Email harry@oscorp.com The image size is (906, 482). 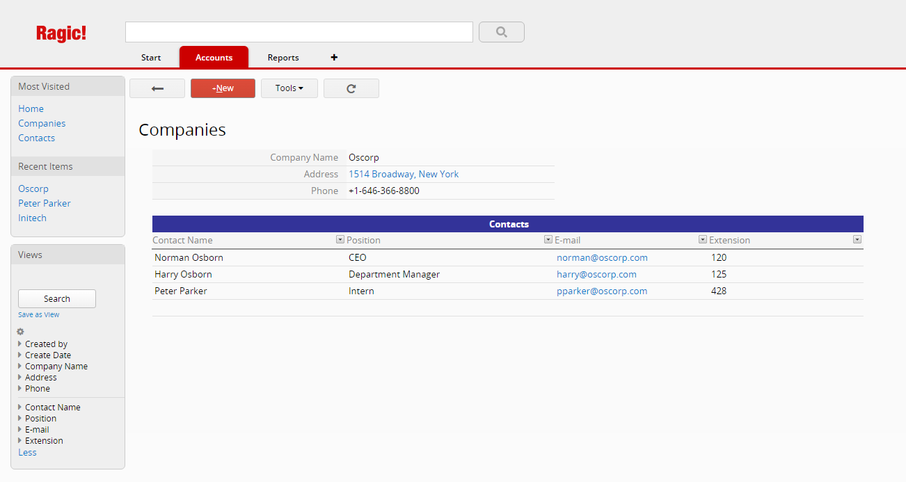click(596, 275)
